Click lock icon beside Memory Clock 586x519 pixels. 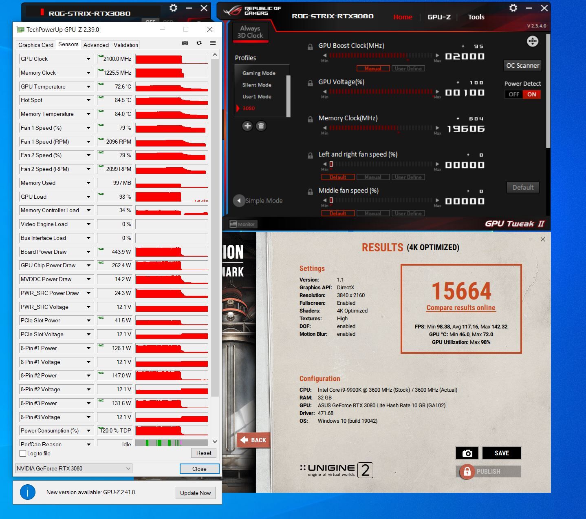click(310, 119)
